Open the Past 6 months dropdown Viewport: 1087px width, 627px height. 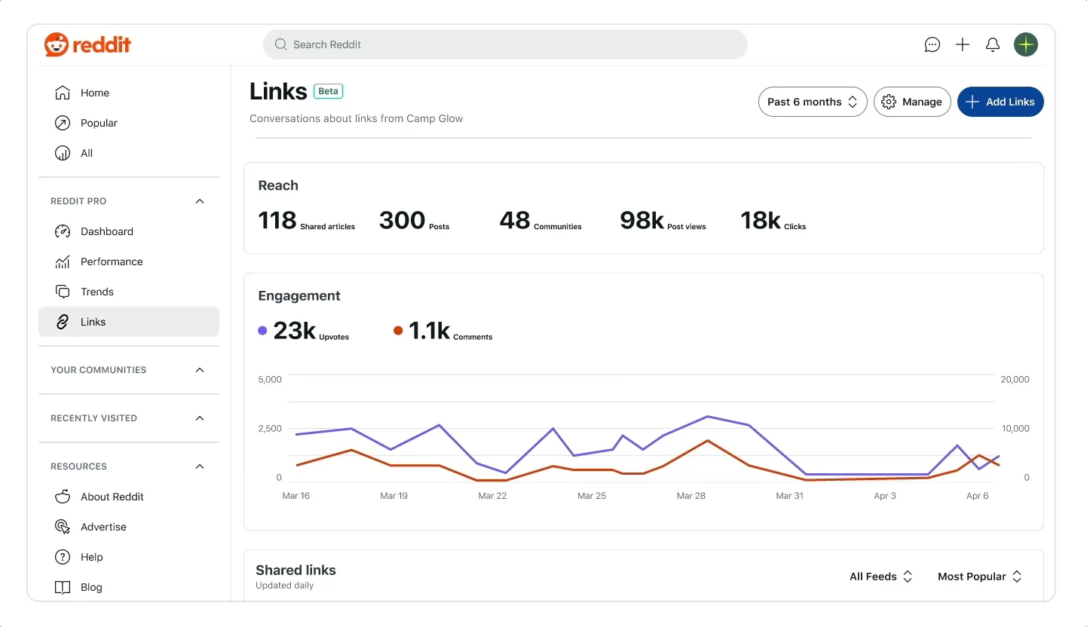pyautogui.click(x=812, y=102)
